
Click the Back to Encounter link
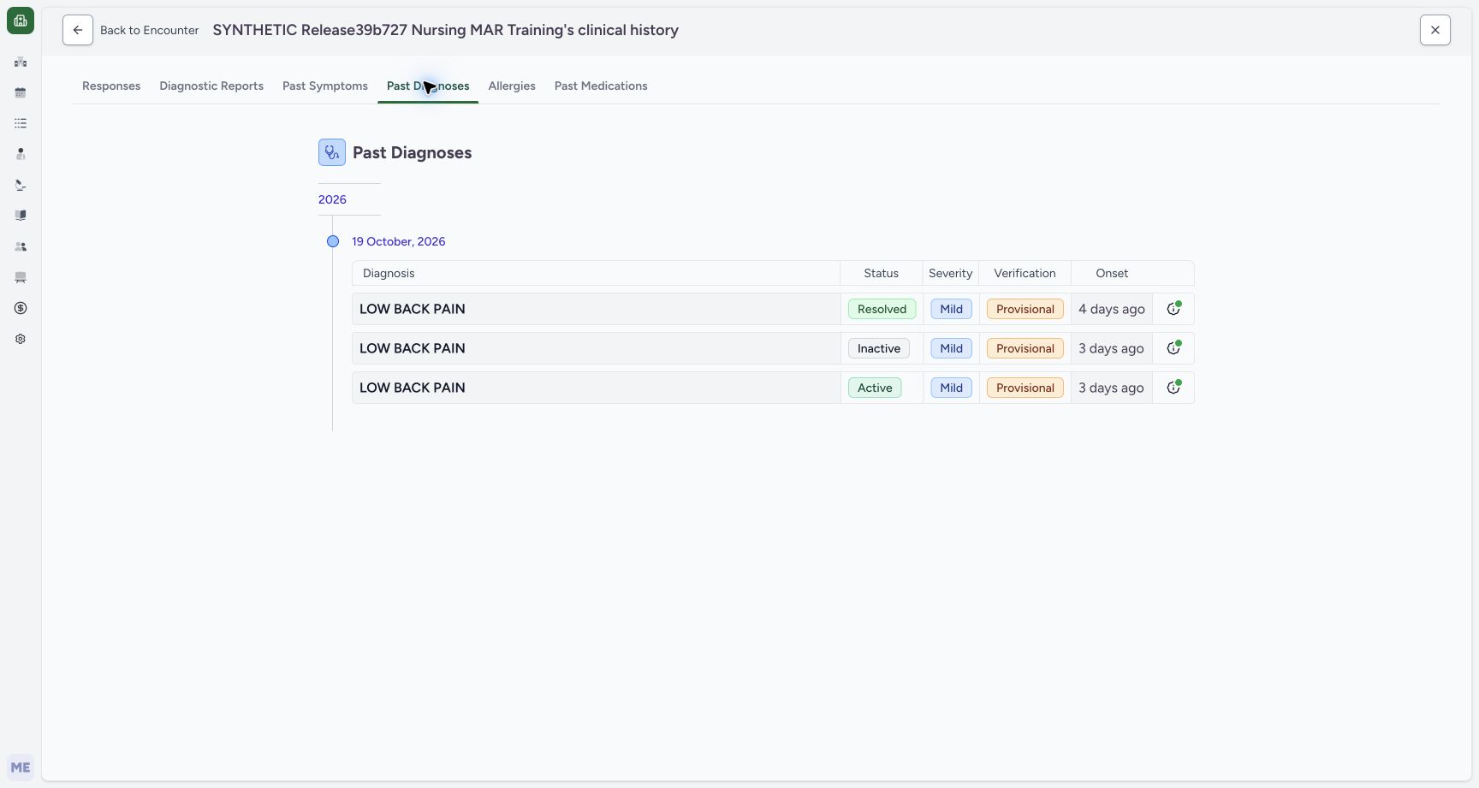click(149, 30)
